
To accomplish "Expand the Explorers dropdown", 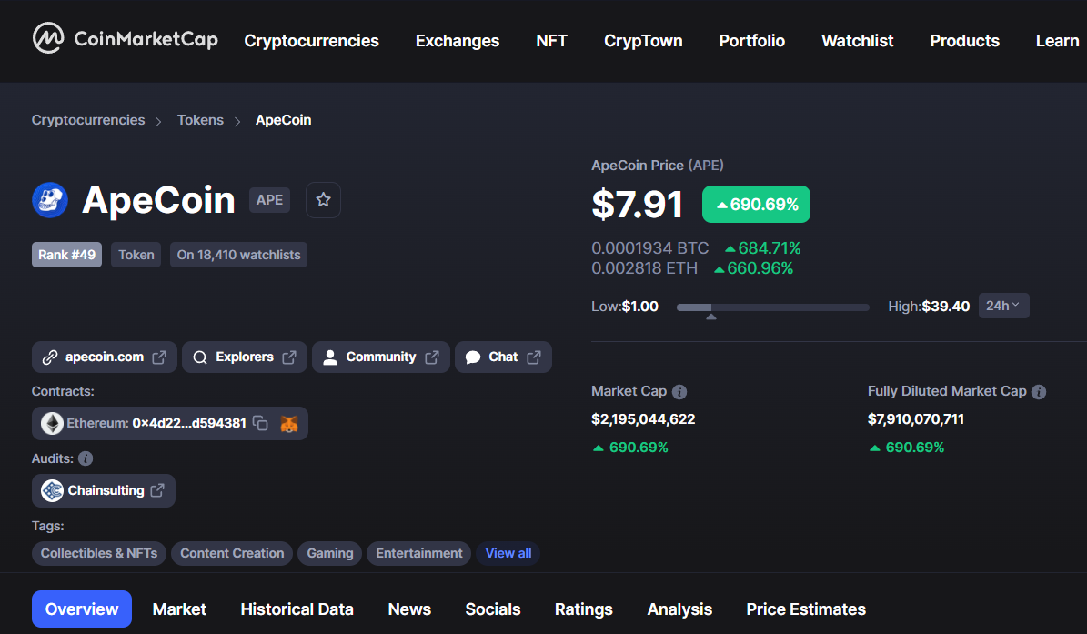I will click(x=245, y=357).
